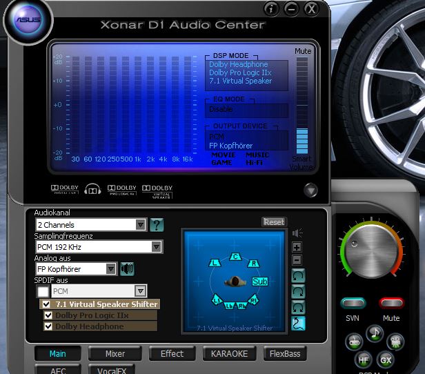Select the Lb left back speaker
This screenshot has height=374, width=425.
(229, 306)
